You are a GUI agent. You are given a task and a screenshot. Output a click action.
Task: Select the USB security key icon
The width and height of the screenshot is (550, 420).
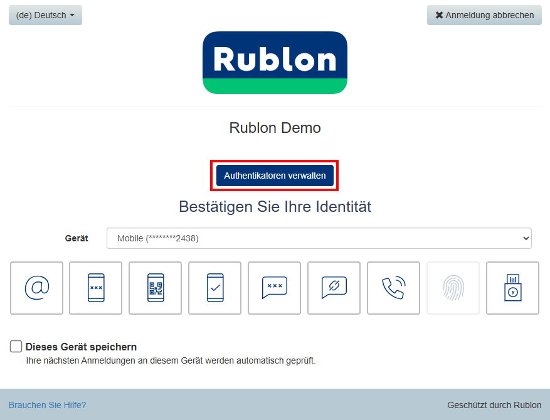click(x=512, y=288)
